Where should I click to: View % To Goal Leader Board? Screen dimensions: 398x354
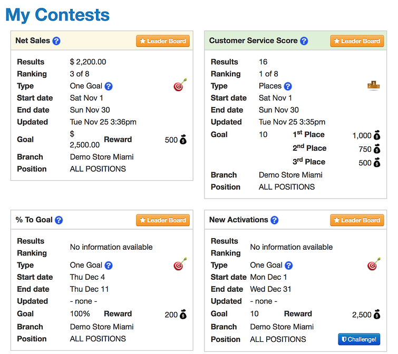[x=163, y=220]
